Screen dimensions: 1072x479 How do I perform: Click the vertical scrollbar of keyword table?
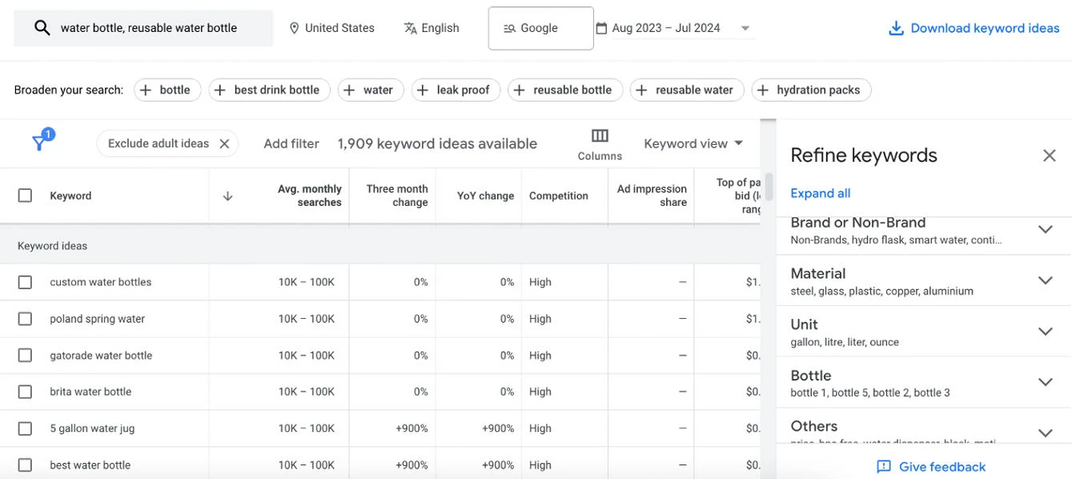click(x=769, y=187)
